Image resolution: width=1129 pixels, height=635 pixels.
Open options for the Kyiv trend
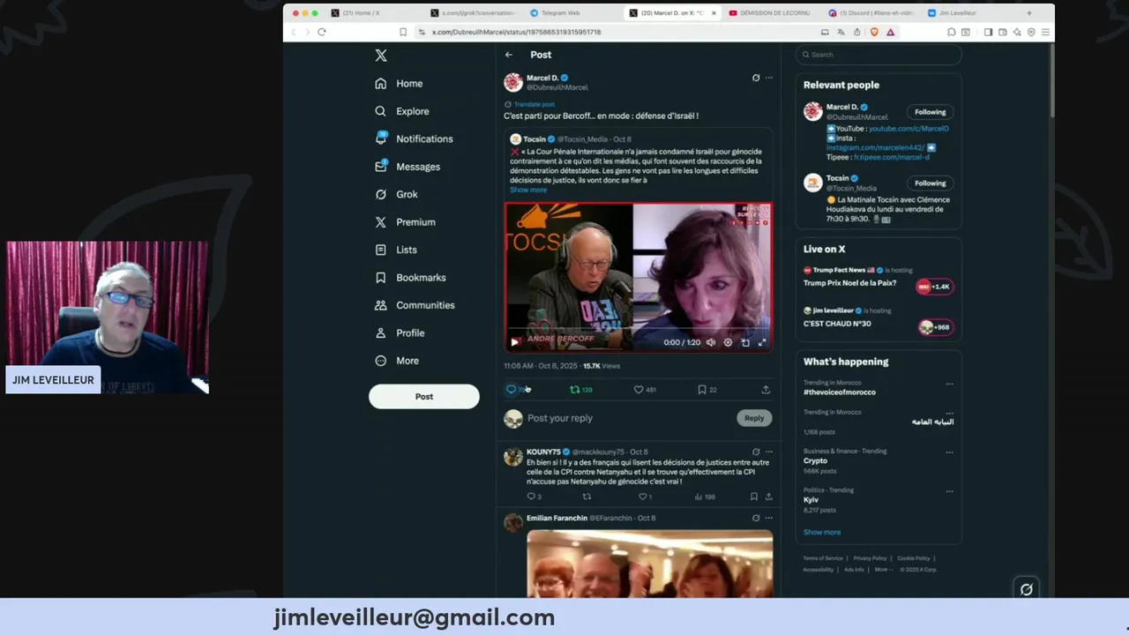coord(949,490)
